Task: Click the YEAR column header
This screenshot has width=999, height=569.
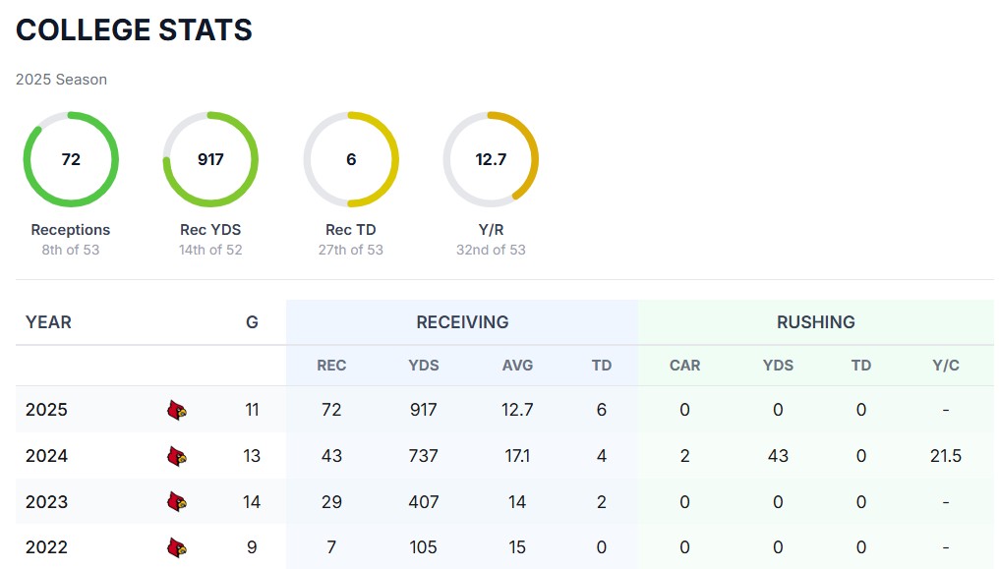Action: [48, 321]
